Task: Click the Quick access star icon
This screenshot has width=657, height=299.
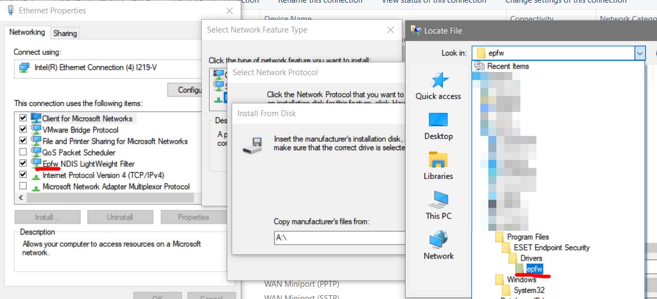Action: point(439,80)
